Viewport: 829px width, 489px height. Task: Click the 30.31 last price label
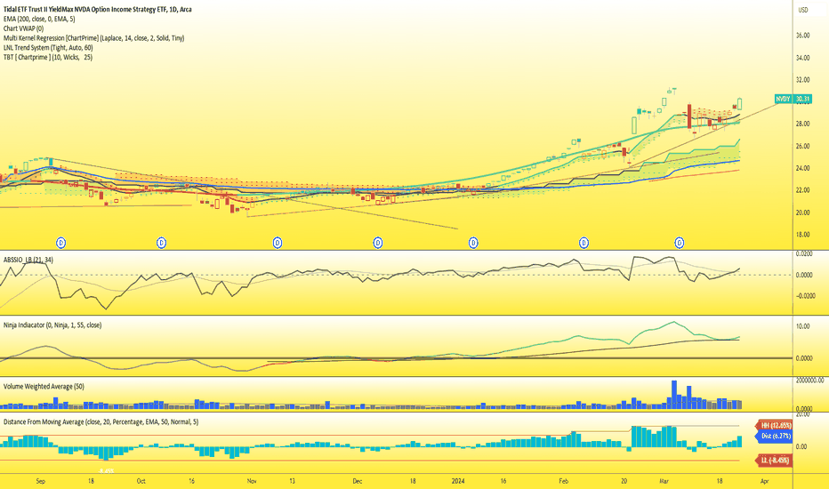[x=802, y=99]
